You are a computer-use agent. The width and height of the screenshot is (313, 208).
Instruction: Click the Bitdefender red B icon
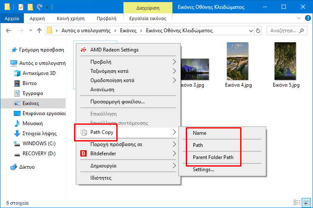[x=83, y=154]
